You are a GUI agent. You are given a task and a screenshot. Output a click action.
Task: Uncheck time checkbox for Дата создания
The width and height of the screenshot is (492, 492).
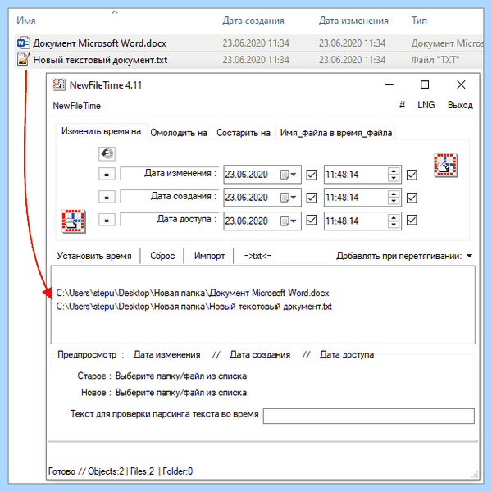(412, 198)
